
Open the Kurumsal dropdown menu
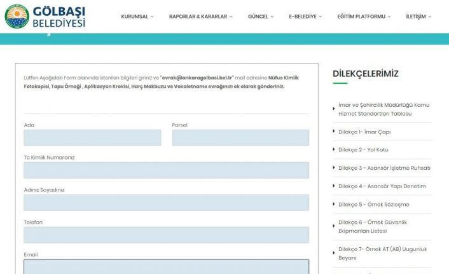137,17
